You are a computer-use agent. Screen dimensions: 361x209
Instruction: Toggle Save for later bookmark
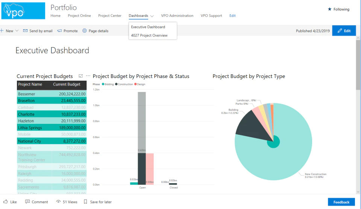coord(85,201)
